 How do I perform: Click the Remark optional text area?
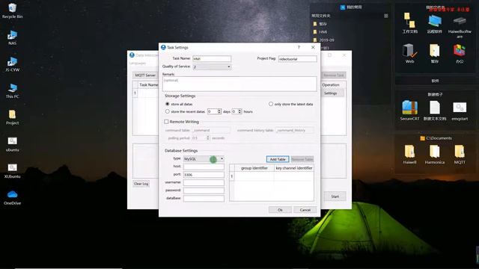pos(239,84)
